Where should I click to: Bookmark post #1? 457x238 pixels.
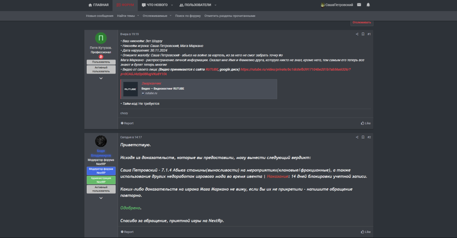point(363,34)
